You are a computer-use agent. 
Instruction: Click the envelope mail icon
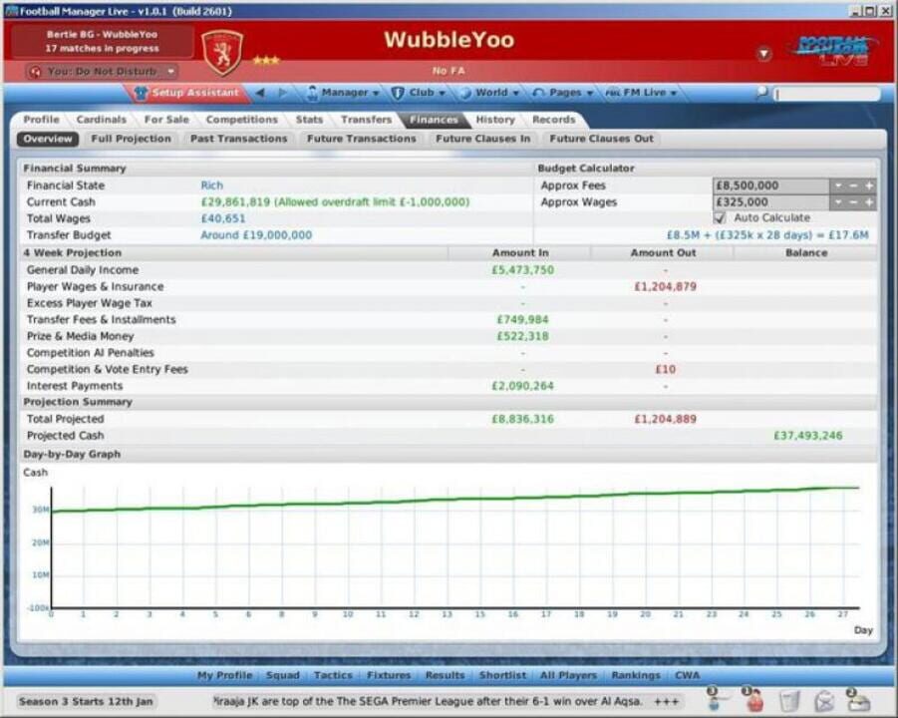coord(822,702)
